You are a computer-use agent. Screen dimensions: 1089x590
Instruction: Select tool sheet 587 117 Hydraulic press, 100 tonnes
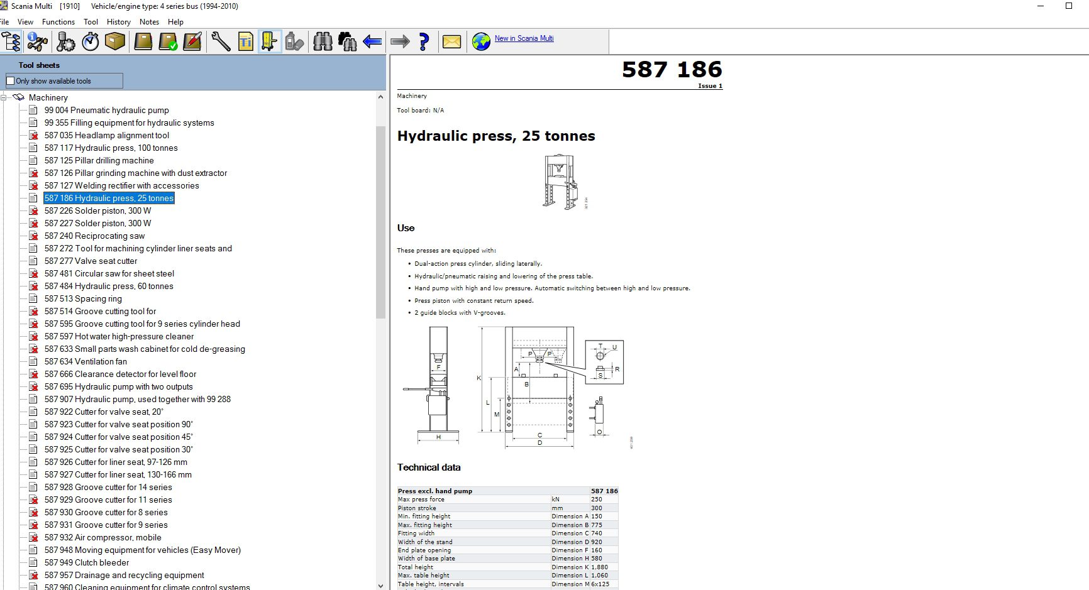pos(111,148)
